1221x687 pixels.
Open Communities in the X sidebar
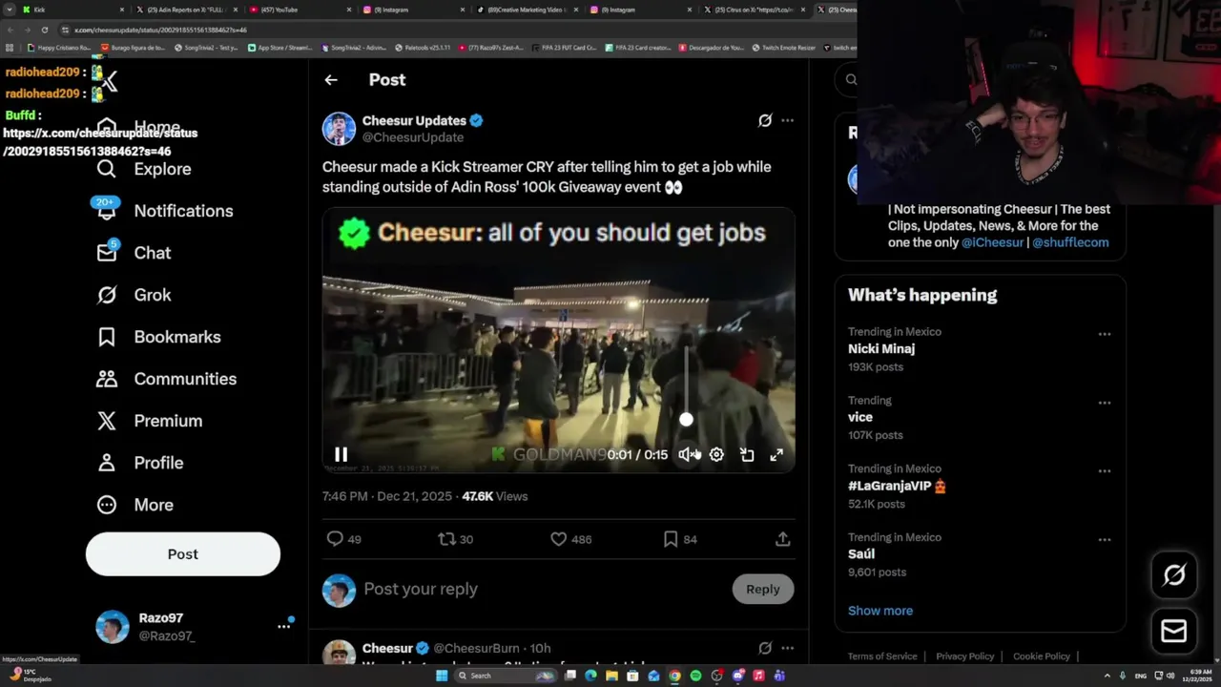point(166,379)
